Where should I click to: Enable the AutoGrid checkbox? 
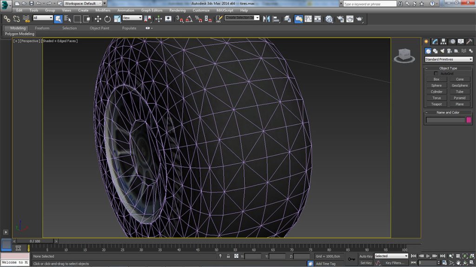click(x=436, y=74)
